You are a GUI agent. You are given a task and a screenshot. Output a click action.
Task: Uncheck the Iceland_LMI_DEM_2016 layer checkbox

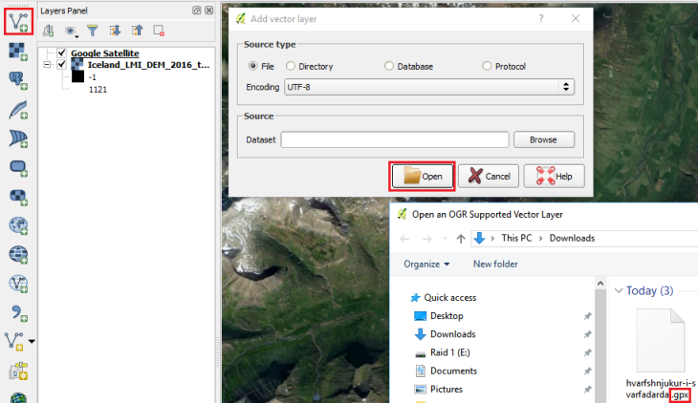coord(62,65)
